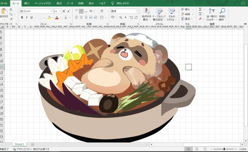Click the accounting currency format icon
Image resolution: width=248 pixels, height=152 pixels.
113,17
